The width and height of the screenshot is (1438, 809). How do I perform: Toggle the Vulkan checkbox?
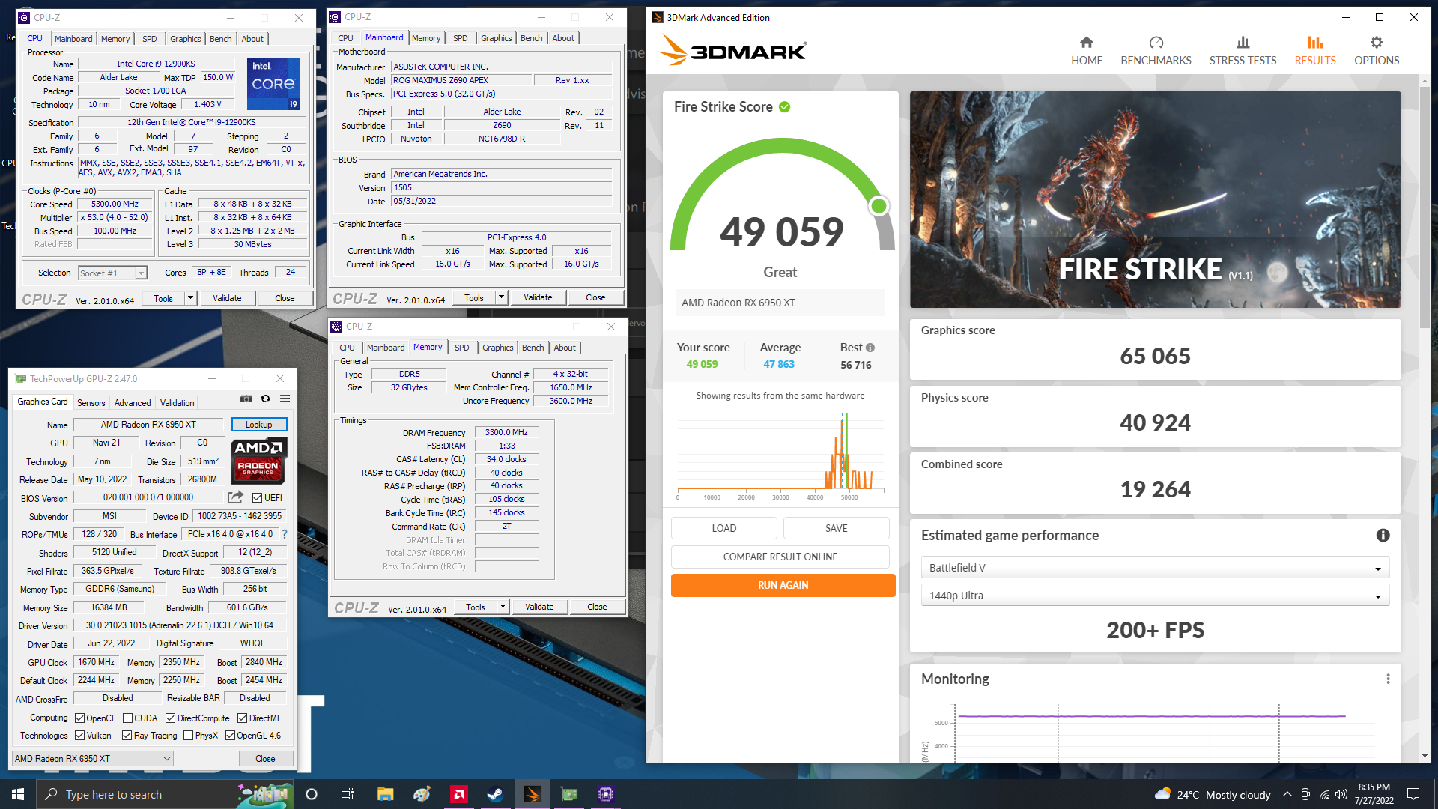(x=79, y=736)
